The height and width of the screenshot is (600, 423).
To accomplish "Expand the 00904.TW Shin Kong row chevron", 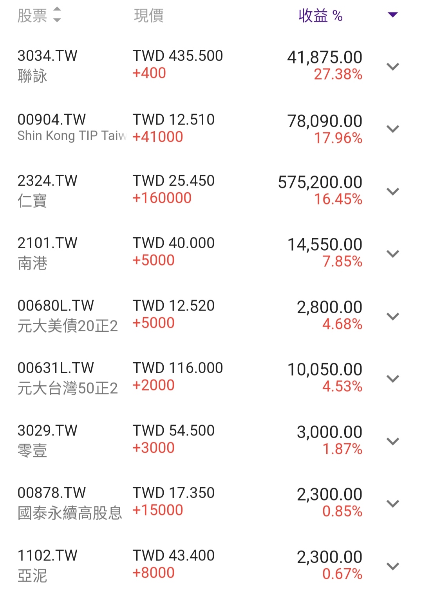I will tap(392, 128).
